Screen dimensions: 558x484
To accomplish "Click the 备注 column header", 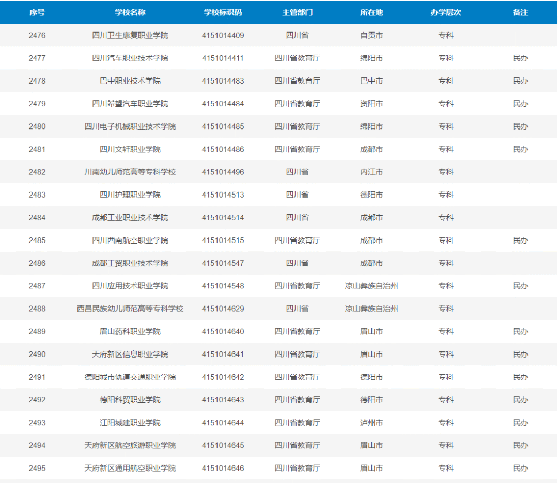I will tap(520, 13).
